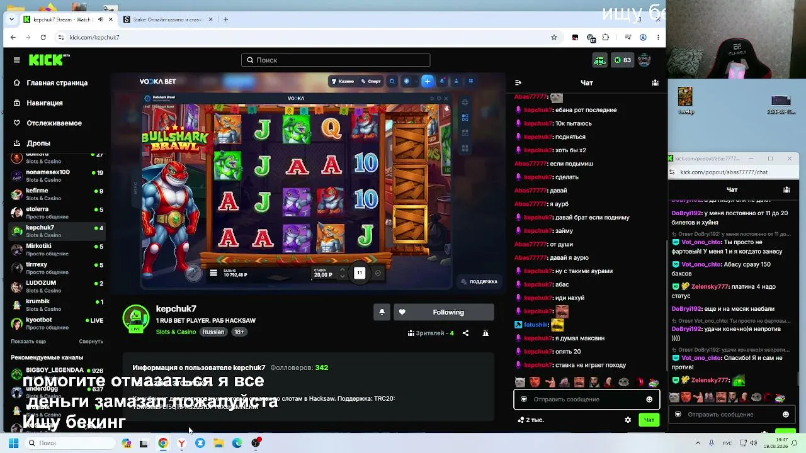Reload the page in the browser

[x=43, y=37]
